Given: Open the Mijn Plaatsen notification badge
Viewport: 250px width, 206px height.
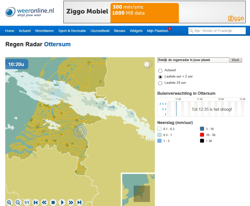Looking at the screenshot, I should (170, 29).
